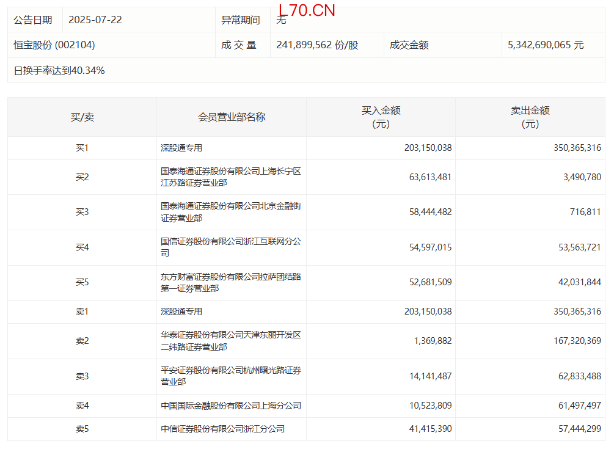Click the 会员营业部名称 column header
Screen dimensions: 614x452
[232, 117]
